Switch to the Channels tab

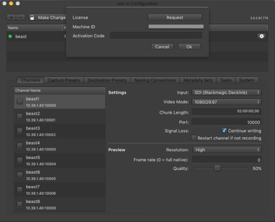click(x=31, y=80)
